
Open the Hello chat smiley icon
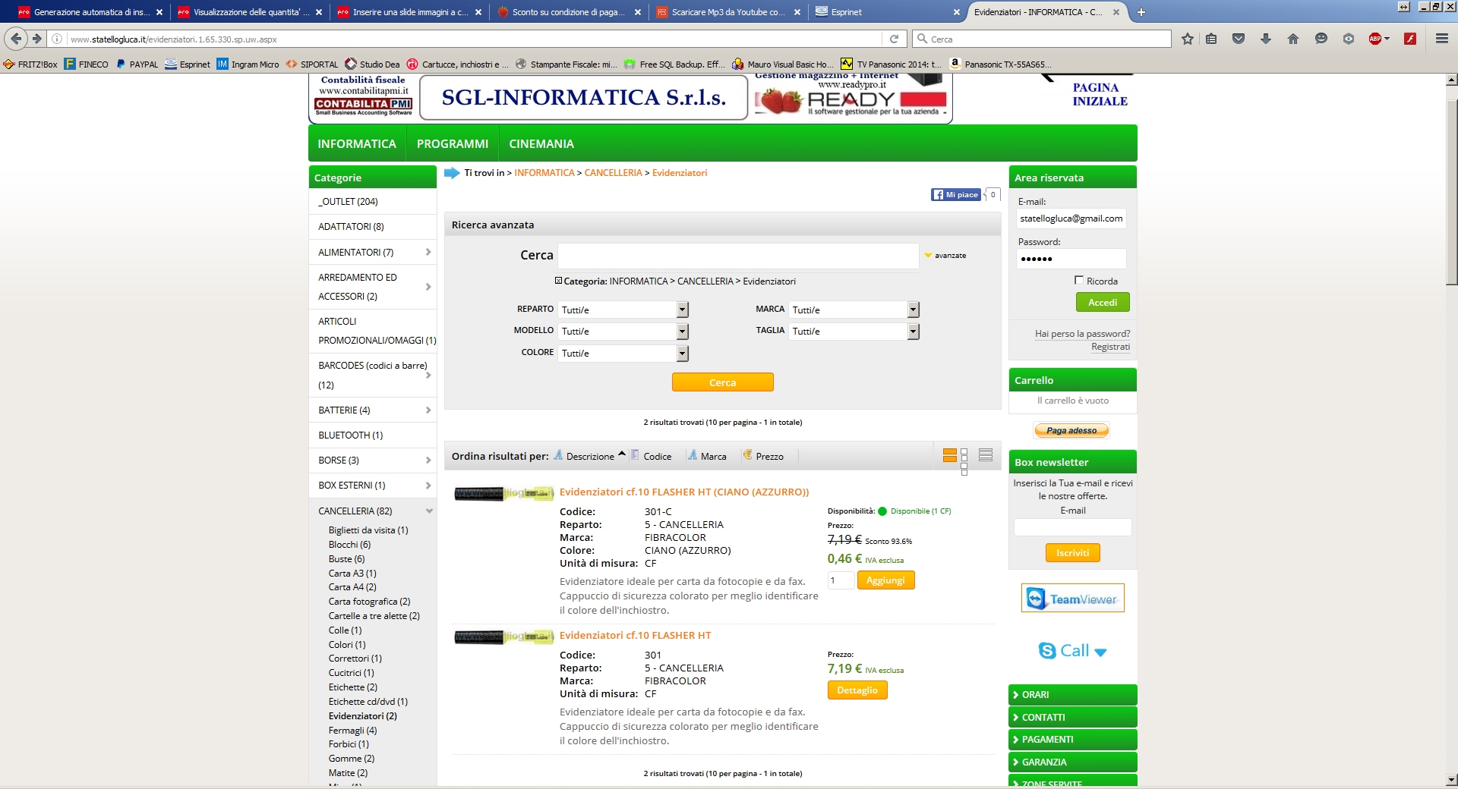1321,39
